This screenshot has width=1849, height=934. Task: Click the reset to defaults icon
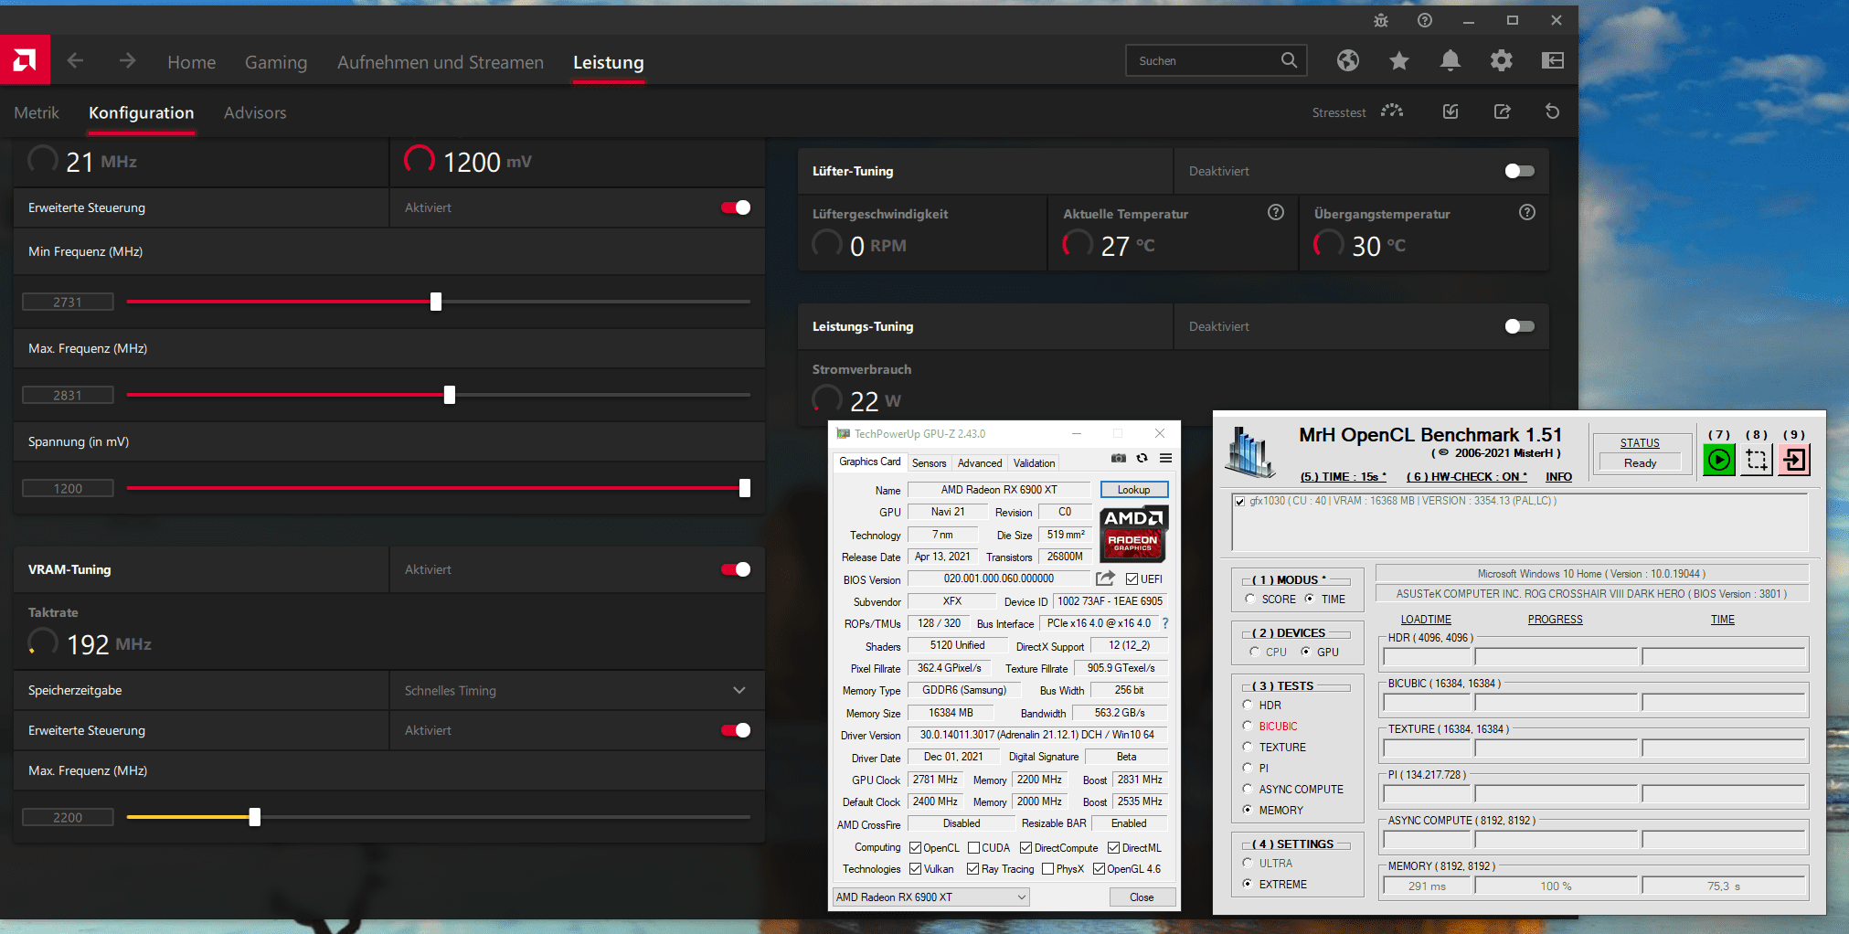(1552, 111)
